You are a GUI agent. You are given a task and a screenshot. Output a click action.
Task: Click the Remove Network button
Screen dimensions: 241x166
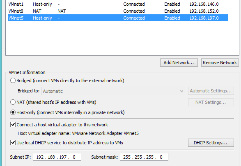tap(220, 63)
